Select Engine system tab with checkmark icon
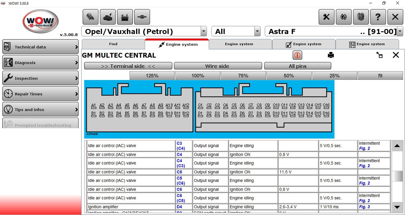The width and height of the screenshot is (405, 215). click(x=304, y=44)
